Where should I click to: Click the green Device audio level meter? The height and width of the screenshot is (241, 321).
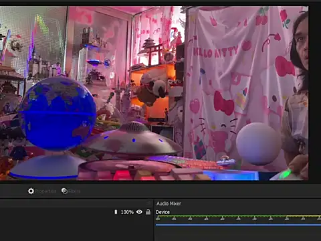click(x=221, y=216)
